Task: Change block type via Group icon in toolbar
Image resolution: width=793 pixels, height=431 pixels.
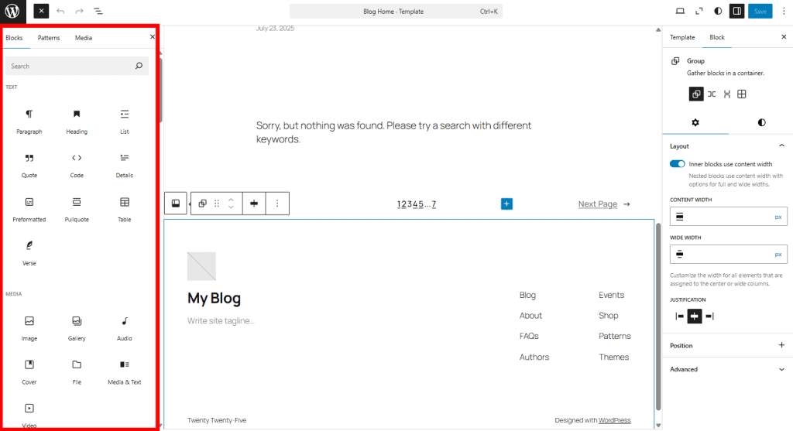Action: tap(202, 204)
